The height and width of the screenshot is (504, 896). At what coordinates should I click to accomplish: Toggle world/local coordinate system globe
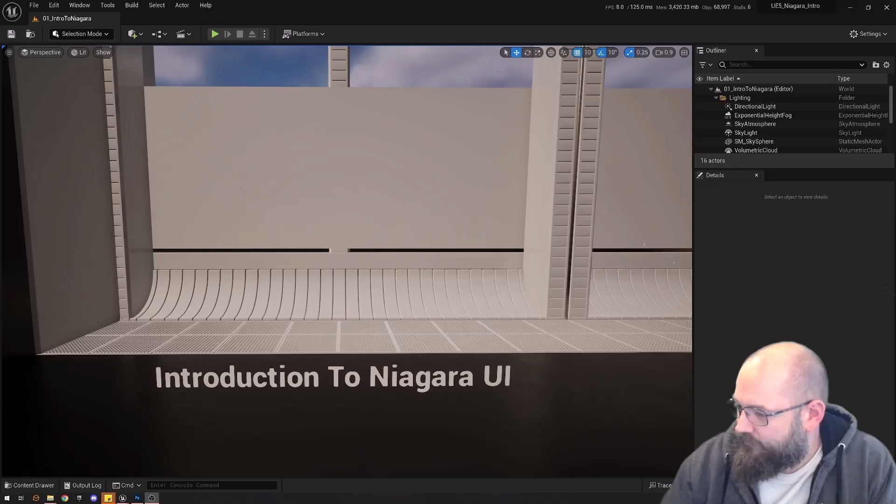coord(551,53)
